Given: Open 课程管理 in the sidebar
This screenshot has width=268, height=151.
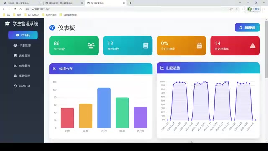Looking at the screenshot, I should click(22, 55).
